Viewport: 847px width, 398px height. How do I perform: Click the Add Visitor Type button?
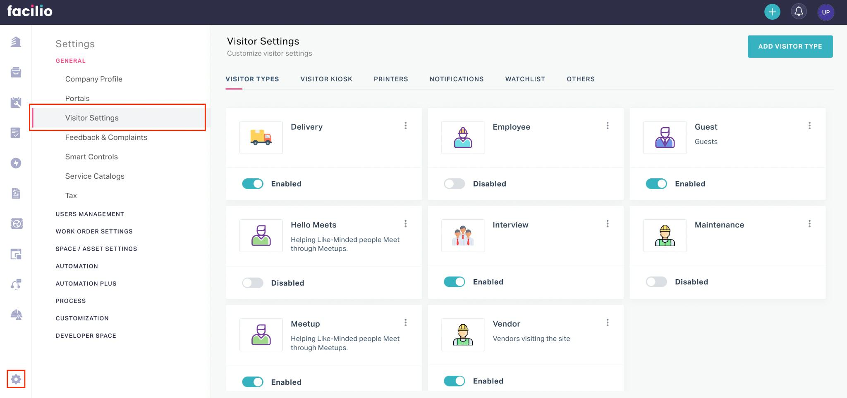[x=790, y=46]
